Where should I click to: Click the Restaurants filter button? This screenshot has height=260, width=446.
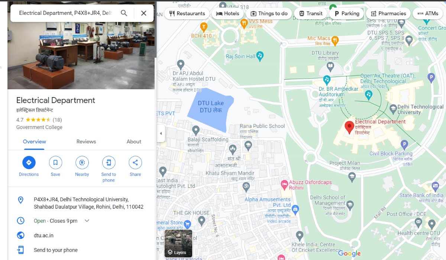point(187,13)
